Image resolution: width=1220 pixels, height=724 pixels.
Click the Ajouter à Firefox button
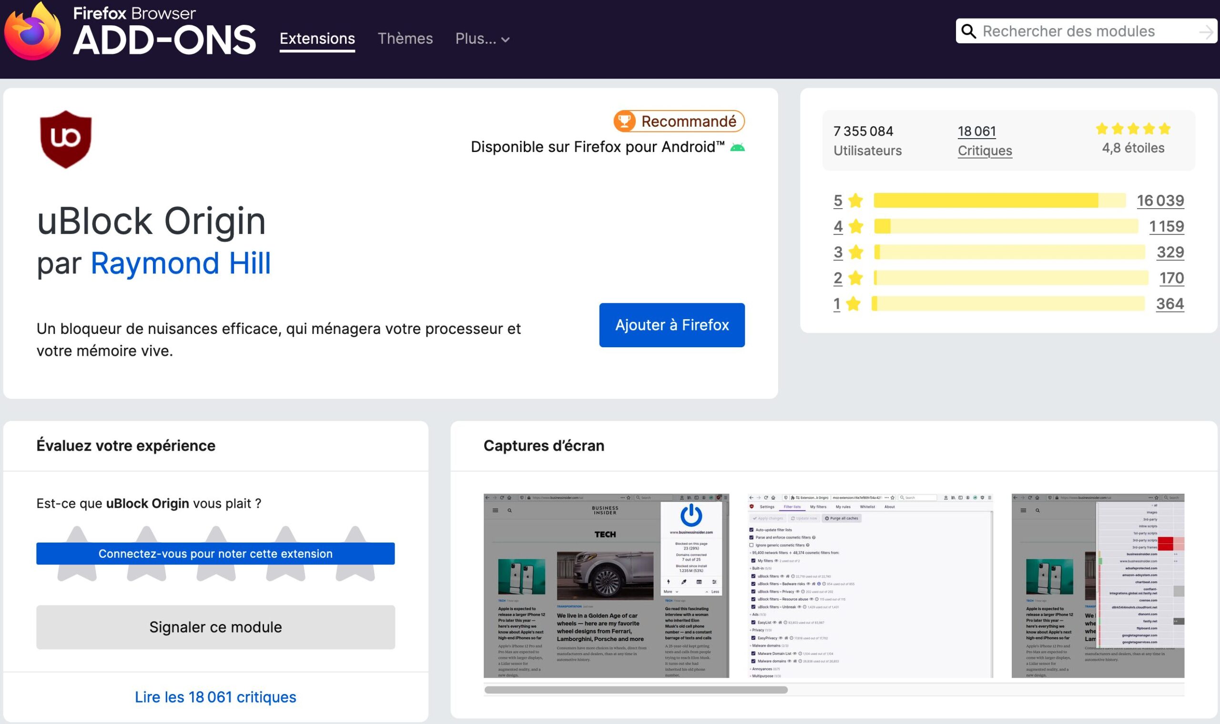point(672,325)
